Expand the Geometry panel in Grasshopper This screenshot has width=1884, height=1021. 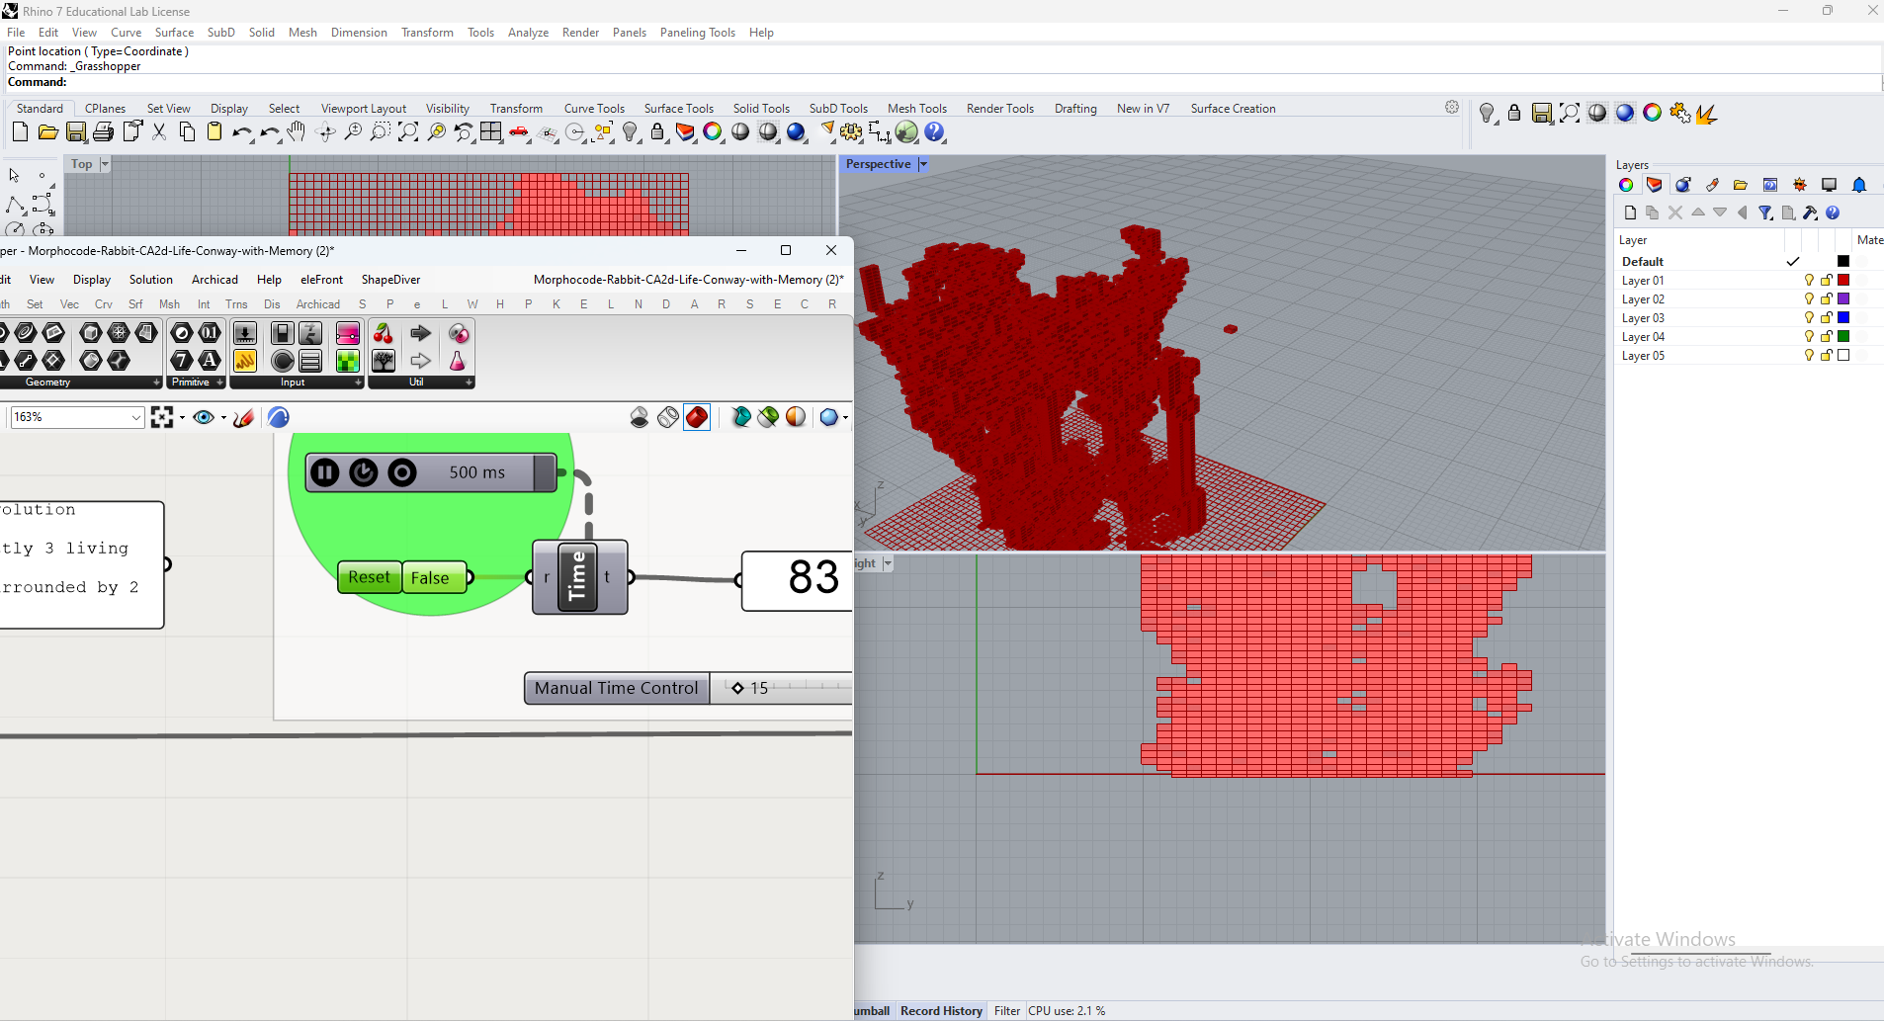click(x=156, y=383)
